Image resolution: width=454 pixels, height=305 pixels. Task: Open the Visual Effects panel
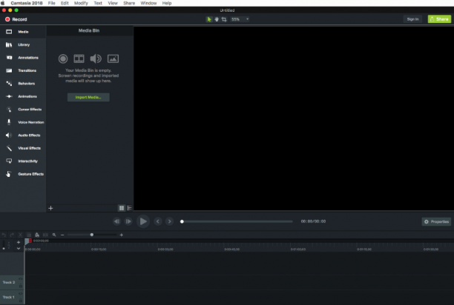coord(23,148)
